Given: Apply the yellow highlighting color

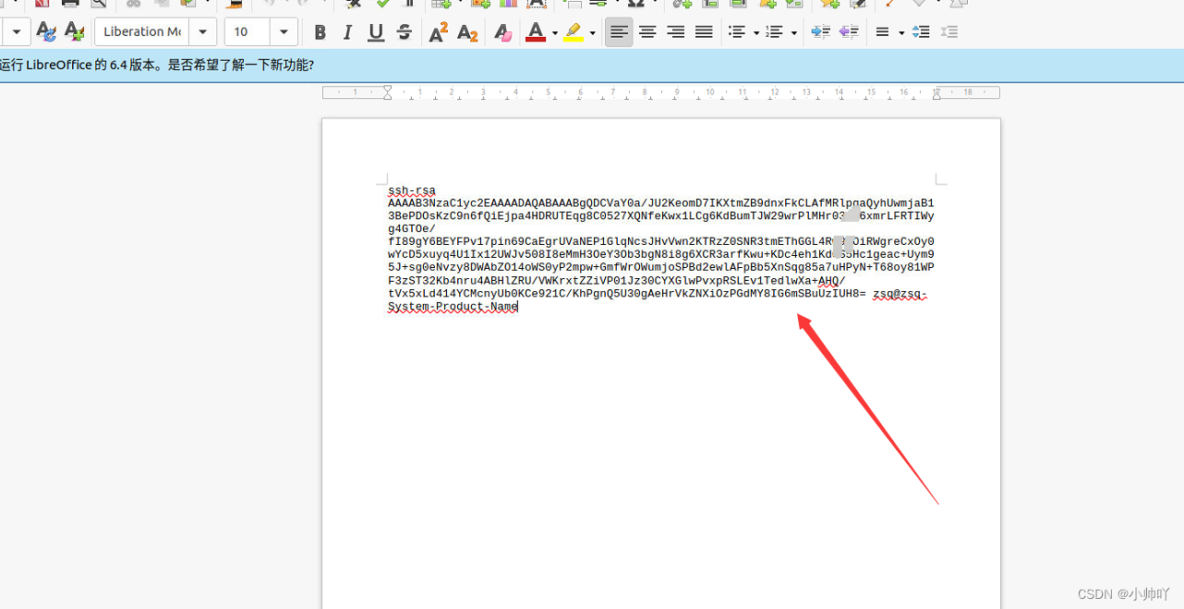Looking at the screenshot, I should (x=574, y=32).
